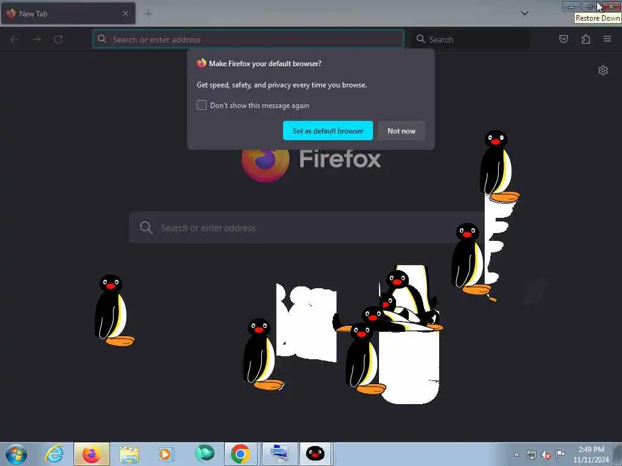The image size is (622, 466).
Task: Open the Action Center flag icon
Action: (560, 454)
